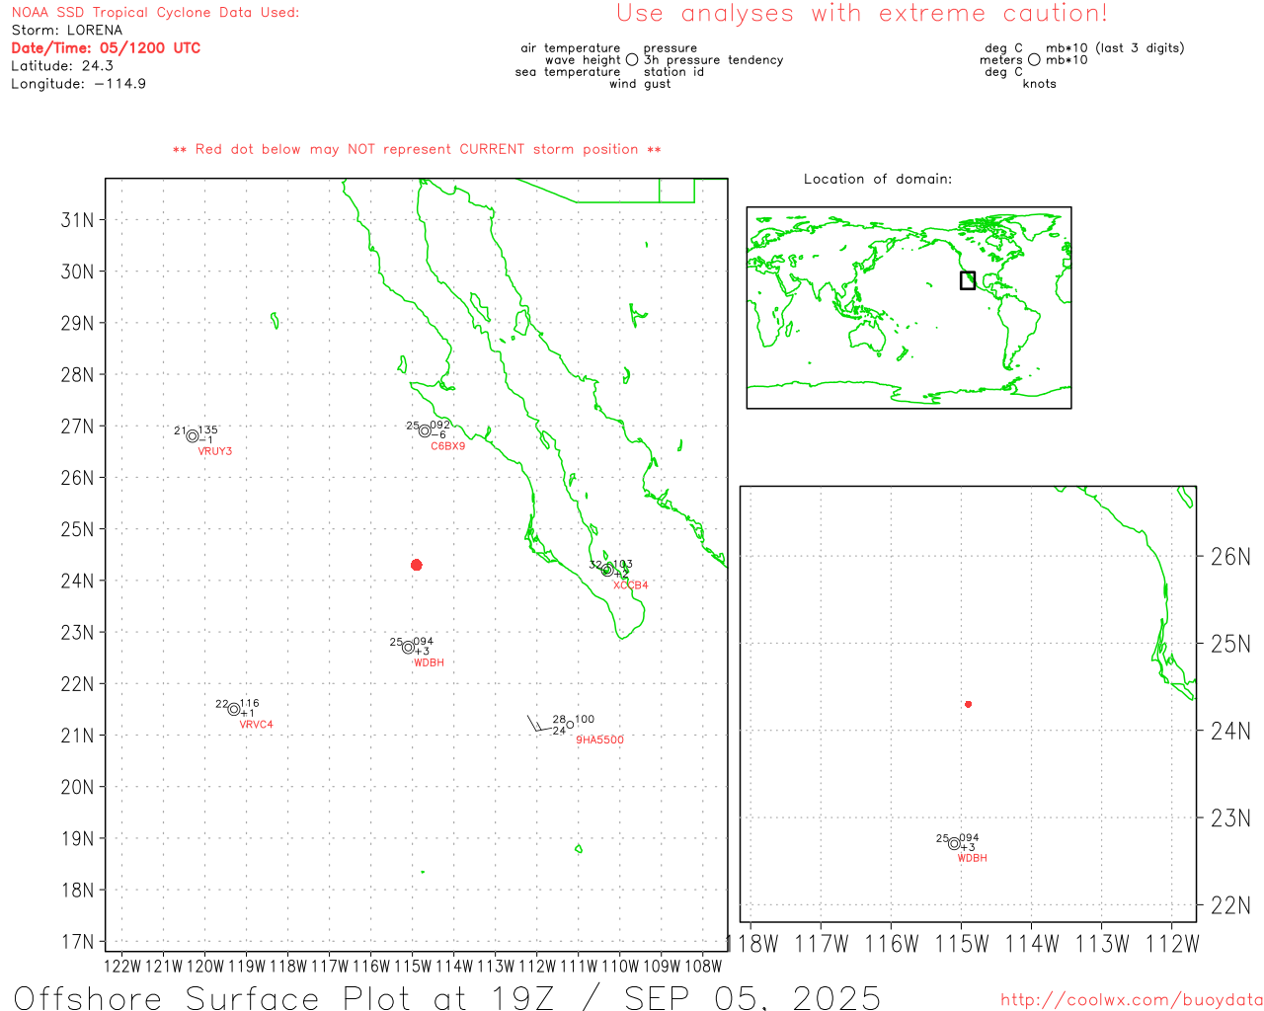Screen dimensions: 1264x1011
Task: Click the 'air temperature' legend label
Action: (x=571, y=48)
